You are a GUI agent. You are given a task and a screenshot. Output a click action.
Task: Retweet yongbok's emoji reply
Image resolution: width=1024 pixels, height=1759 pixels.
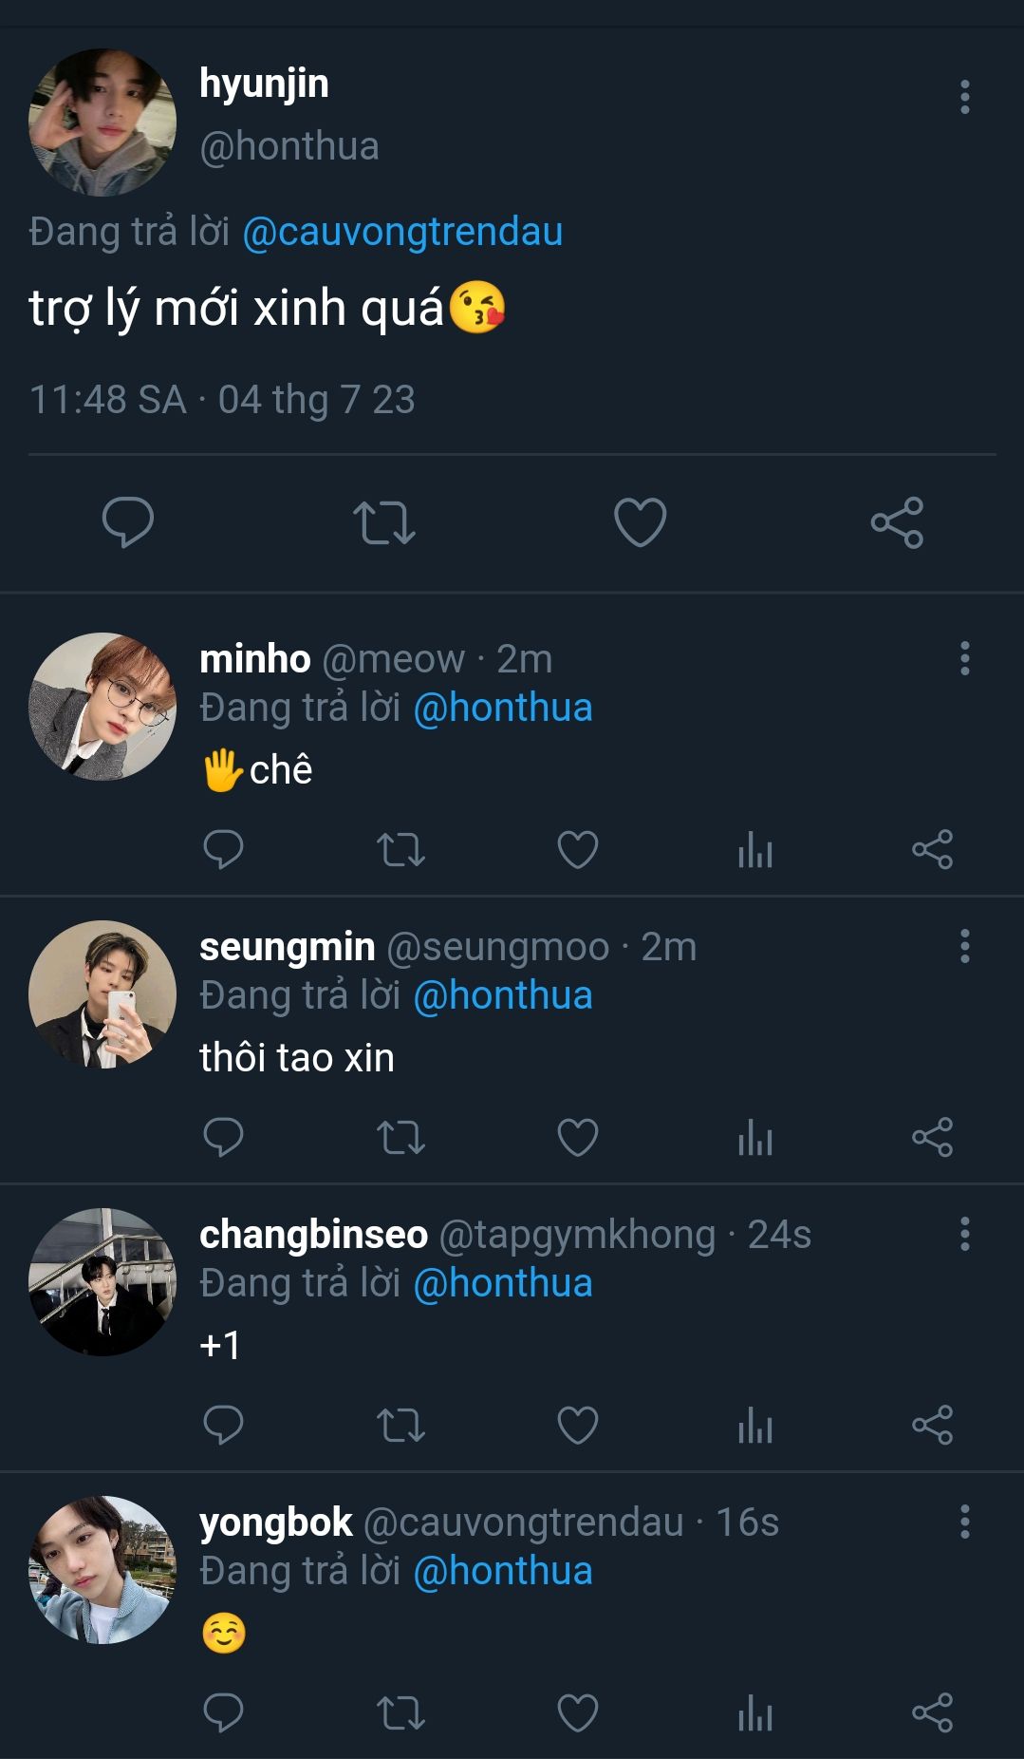click(x=400, y=1712)
